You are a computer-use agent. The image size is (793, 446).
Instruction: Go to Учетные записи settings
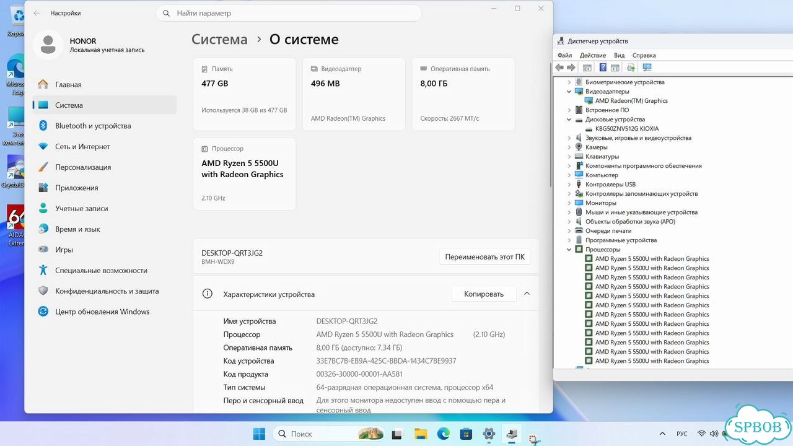(104, 208)
